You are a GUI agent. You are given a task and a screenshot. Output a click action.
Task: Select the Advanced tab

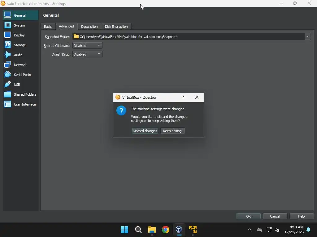click(66, 26)
